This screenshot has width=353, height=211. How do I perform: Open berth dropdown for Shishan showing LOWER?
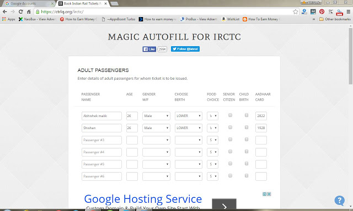(189, 128)
